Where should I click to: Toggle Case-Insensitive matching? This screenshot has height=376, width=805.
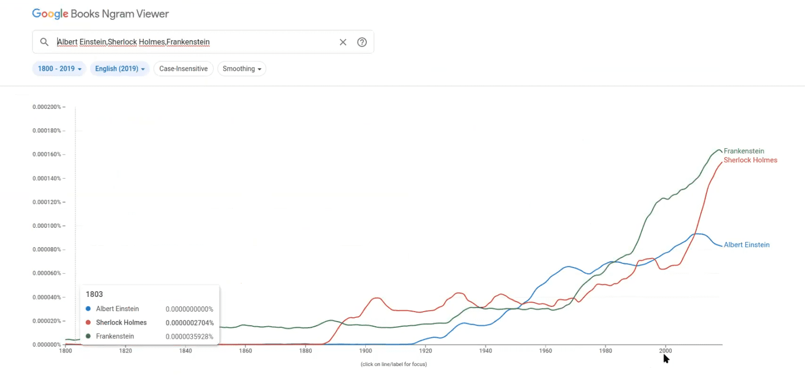pos(183,69)
